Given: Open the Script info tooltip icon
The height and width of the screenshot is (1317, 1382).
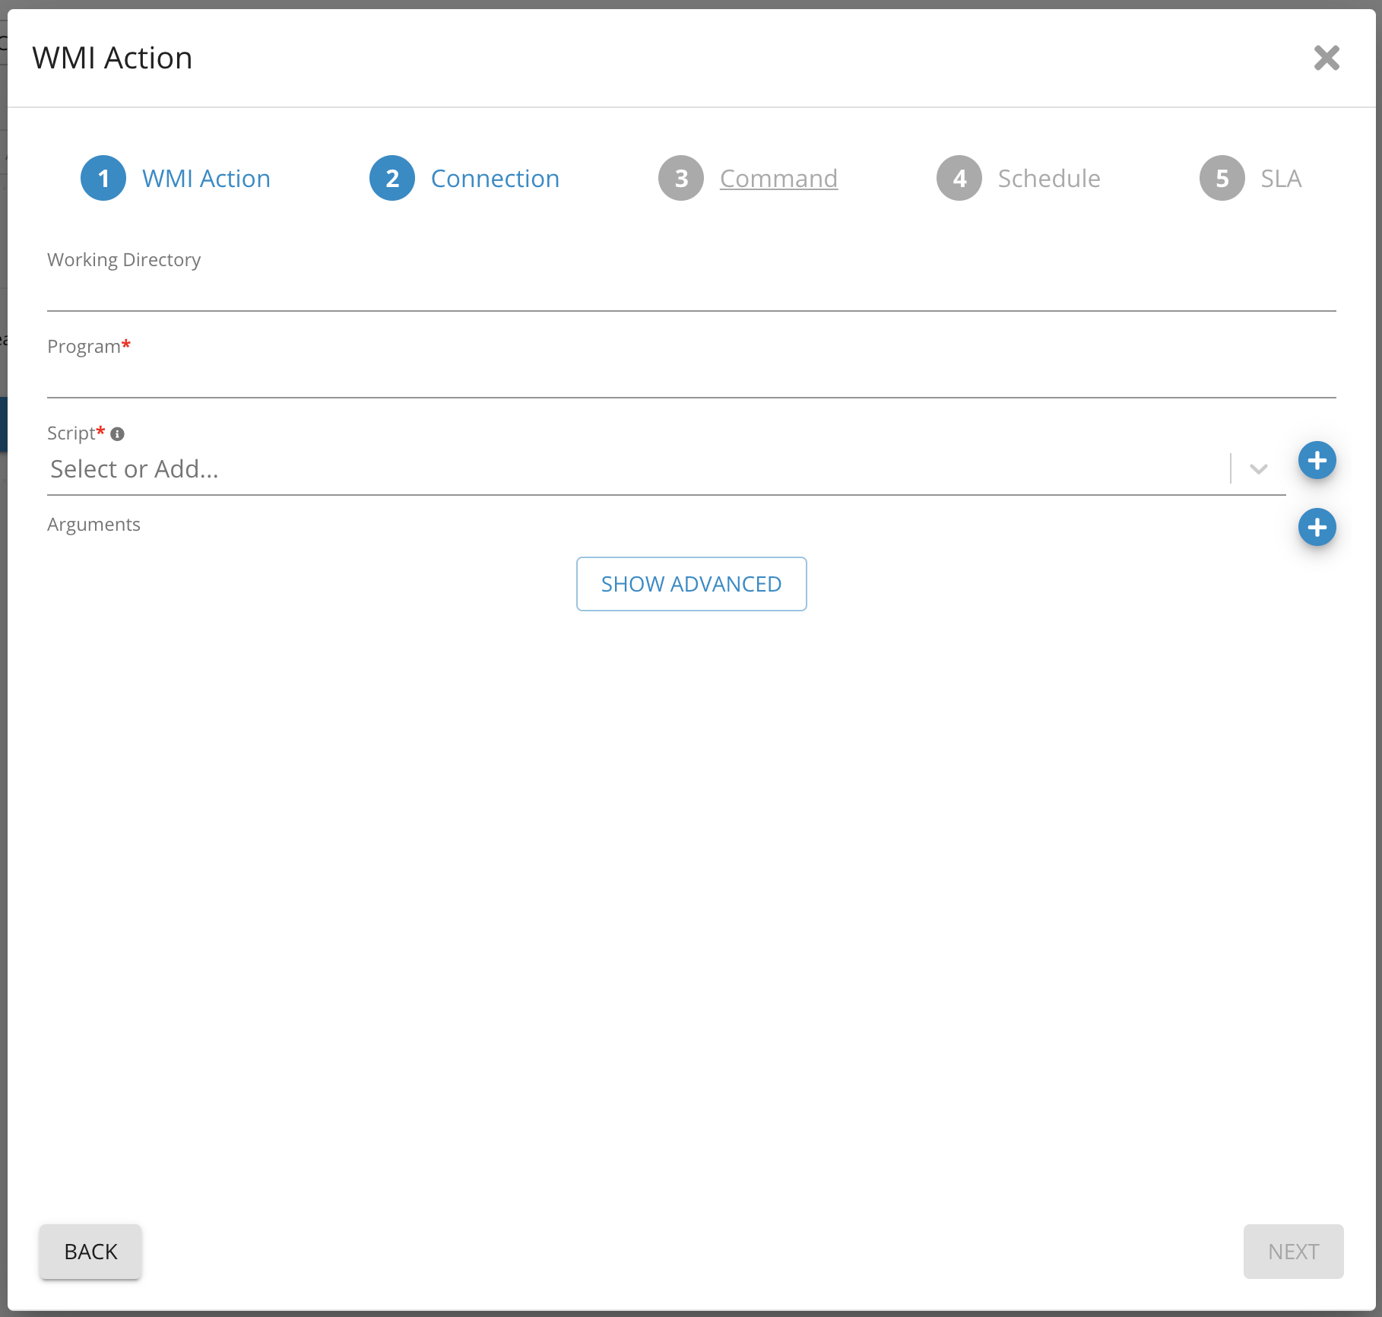Looking at the screenshot, I should 117,434.
